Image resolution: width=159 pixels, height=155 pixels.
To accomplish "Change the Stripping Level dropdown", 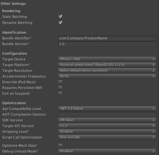I will tap(107, 131).
